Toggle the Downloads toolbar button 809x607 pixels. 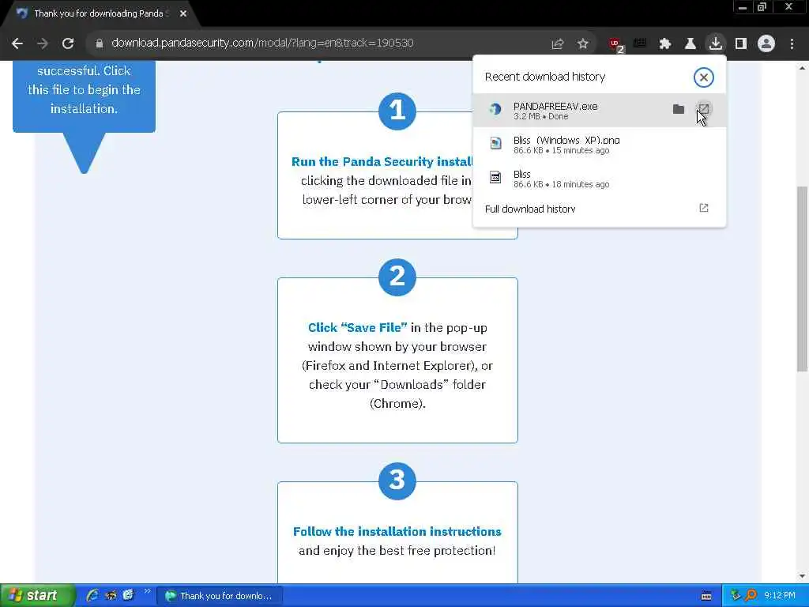coord(716,43)
